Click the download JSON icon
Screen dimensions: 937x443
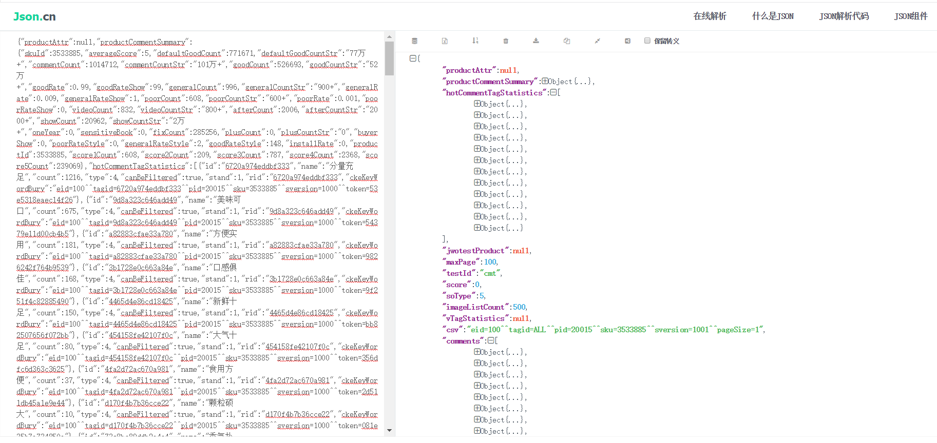pyautogui.click(x=536, y=41)
